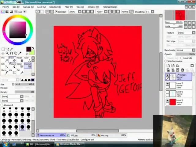This screenshot has width=196, height=147.
Task: Select the magic wand tool
Action: tap(11, 49)
